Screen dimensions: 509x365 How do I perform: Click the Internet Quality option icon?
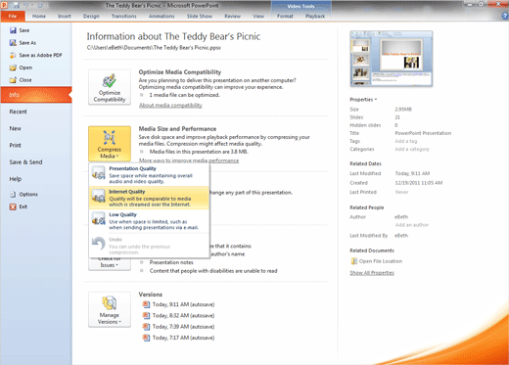click(98, 196)
